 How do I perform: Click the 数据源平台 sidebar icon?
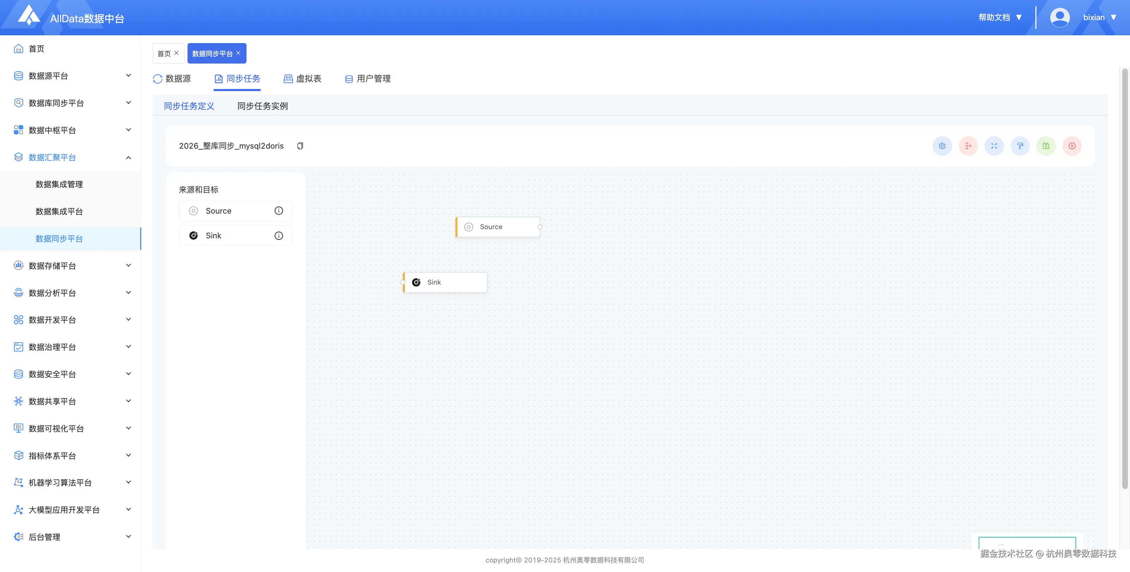click(18, 76)
